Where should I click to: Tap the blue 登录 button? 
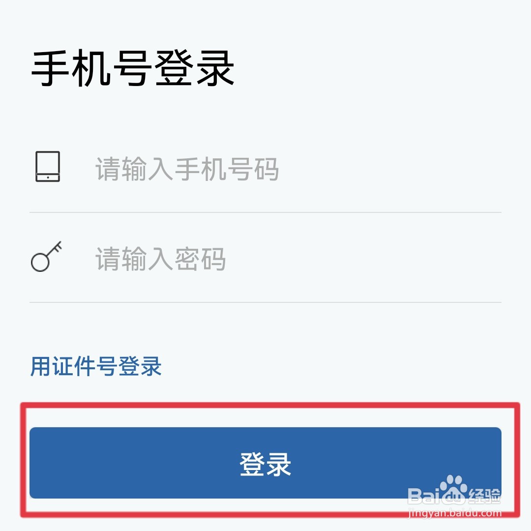(x=265, y=463)
